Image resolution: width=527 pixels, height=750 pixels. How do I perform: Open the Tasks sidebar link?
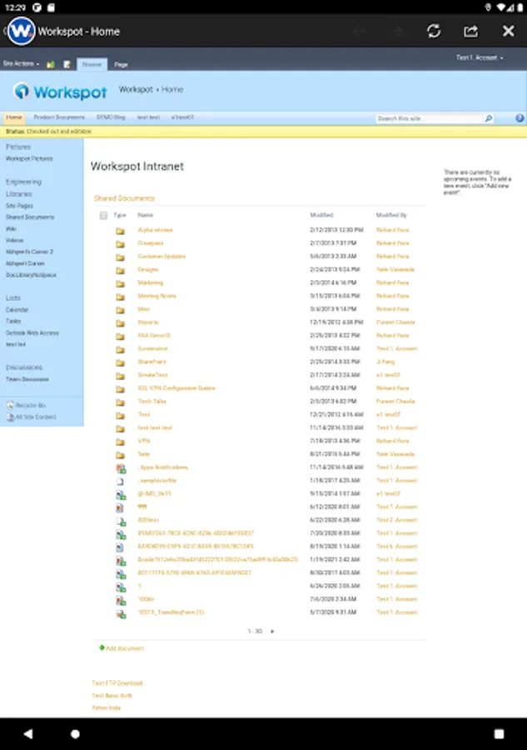pyautogui.click(x=12, y=321)
